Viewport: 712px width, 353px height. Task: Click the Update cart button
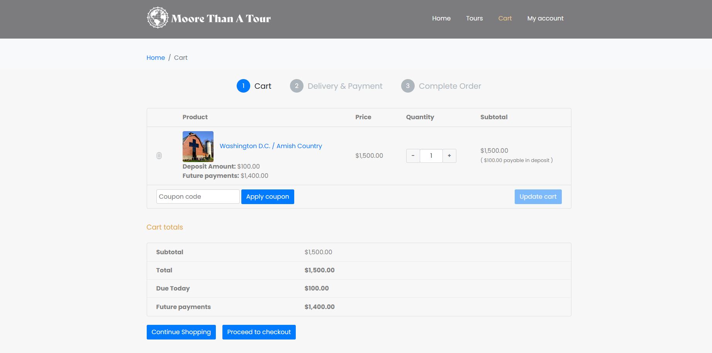[x=538, y=197]
